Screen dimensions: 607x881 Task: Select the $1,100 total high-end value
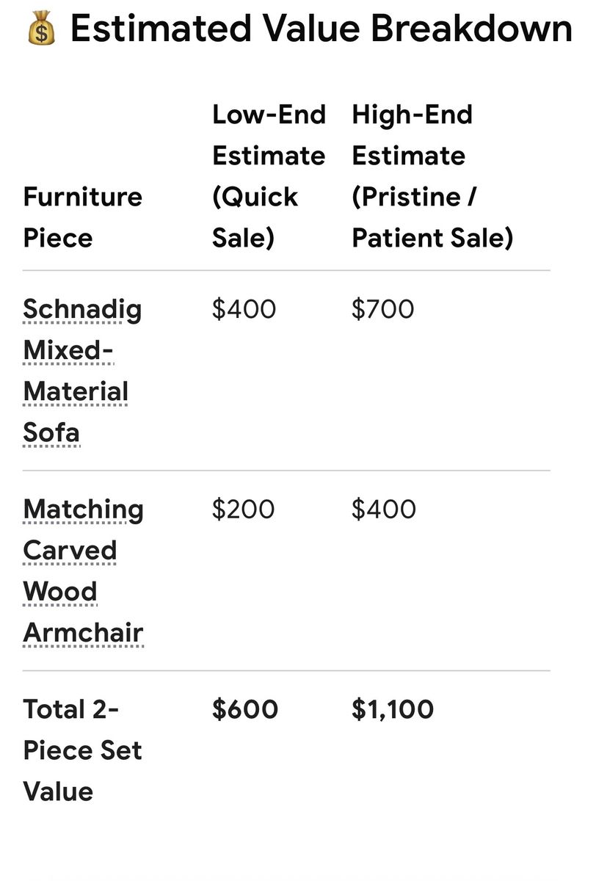(x=393, y=708)
